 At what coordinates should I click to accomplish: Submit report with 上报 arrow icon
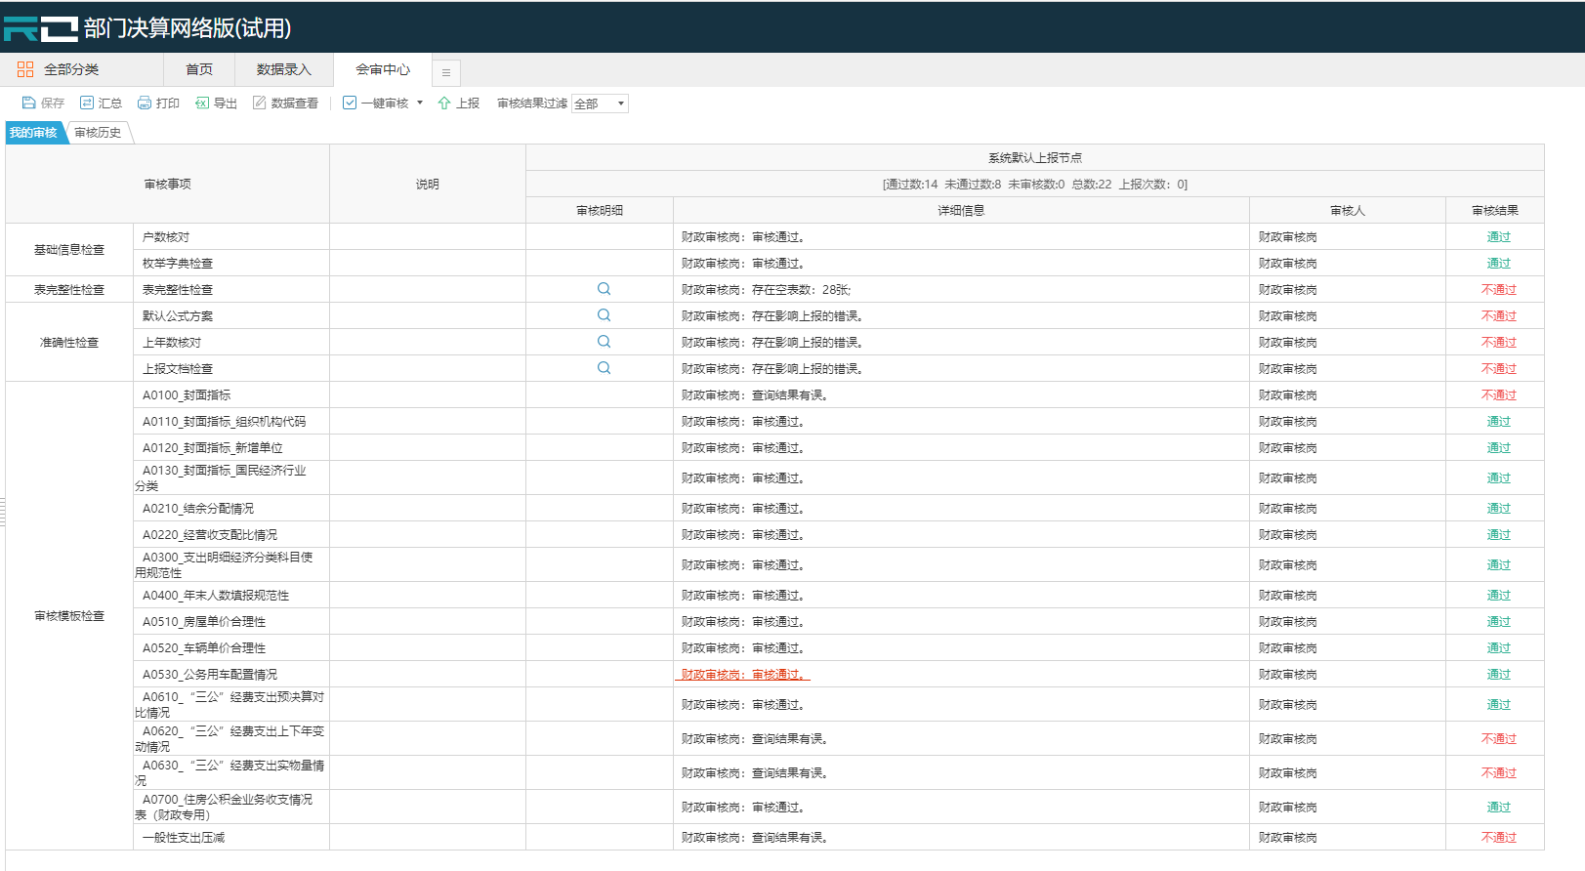point(444,104)
